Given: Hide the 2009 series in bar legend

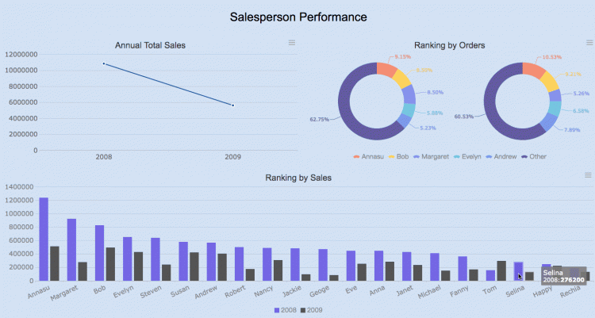Looking at the screenshot, I should coord(312,310).
